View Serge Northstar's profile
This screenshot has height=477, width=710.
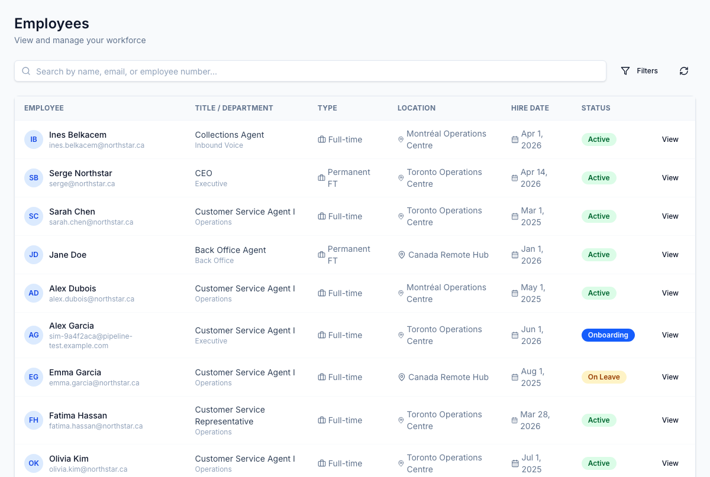[x=670, y=178]
